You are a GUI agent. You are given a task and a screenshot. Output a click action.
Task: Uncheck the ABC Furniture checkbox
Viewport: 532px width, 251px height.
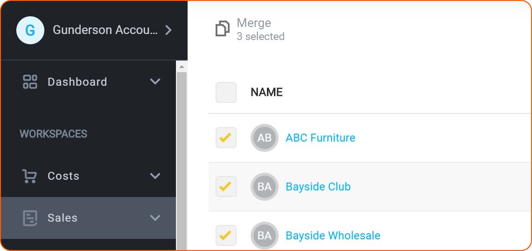click(x=226, y=137)
